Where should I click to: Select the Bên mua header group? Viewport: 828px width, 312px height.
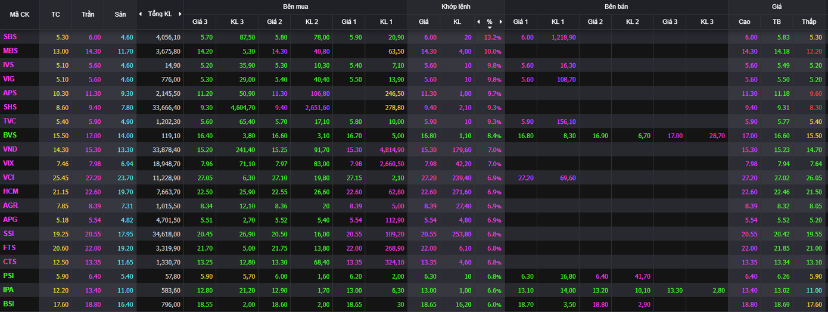click(x=295, y=7)
